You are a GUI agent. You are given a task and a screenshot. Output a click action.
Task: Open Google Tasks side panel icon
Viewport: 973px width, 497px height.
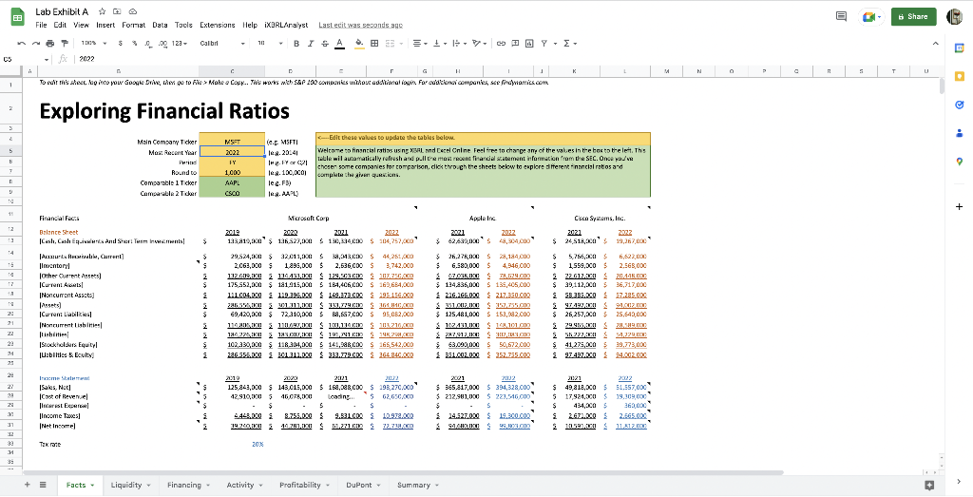pos(960,105)
